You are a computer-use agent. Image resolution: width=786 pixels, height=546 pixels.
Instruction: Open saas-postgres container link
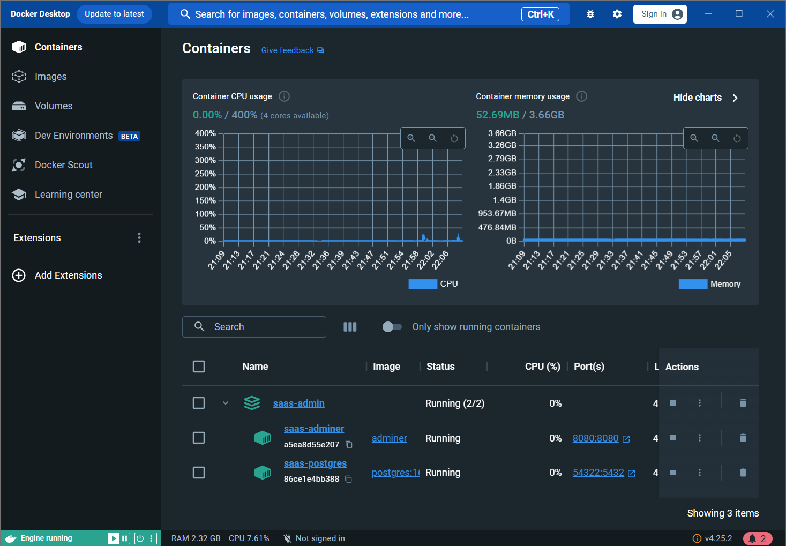(x=315, y=463)
